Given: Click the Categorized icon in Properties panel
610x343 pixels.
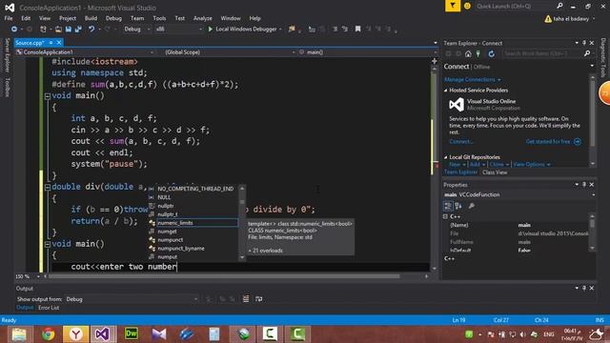Looking at the screenshot, I should pos(448,206).
